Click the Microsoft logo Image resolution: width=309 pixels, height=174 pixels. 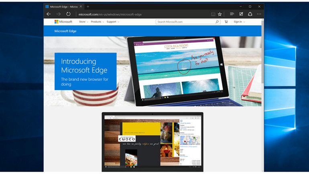[63, 22]
